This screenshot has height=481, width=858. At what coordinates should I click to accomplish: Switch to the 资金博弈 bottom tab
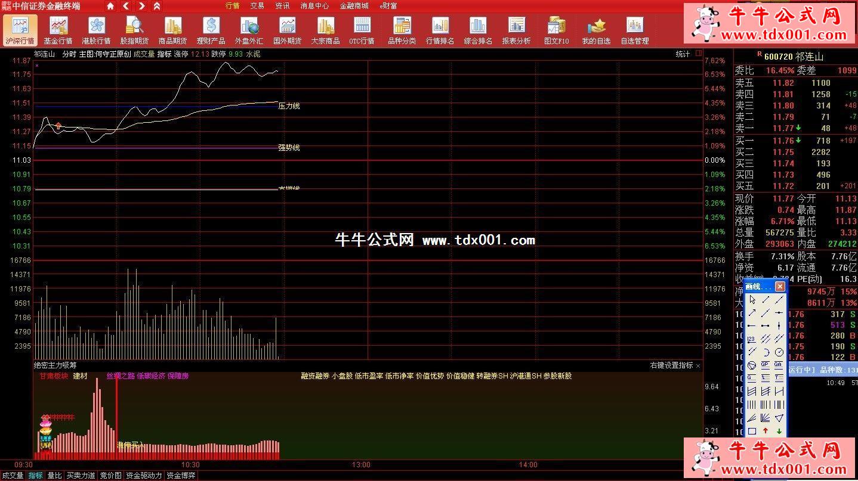point(180,476)
